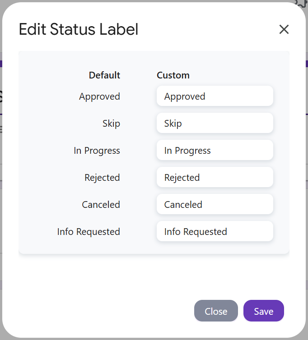308x340 pixels.
Task: Click the Edit Status Label title
Action: [79, 29]
